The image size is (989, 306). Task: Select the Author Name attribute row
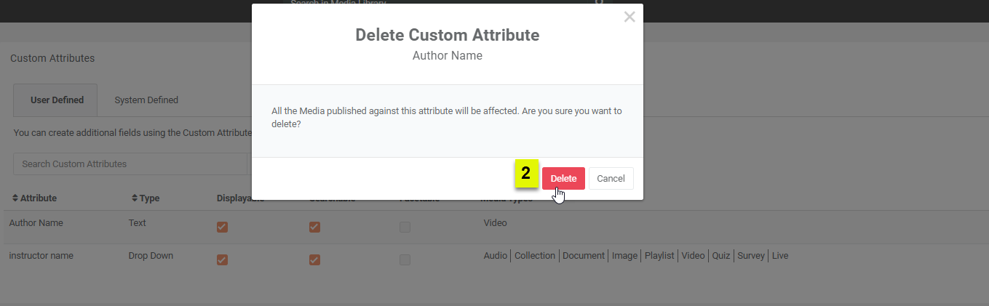pyautogui.click(x=36, y=223)
